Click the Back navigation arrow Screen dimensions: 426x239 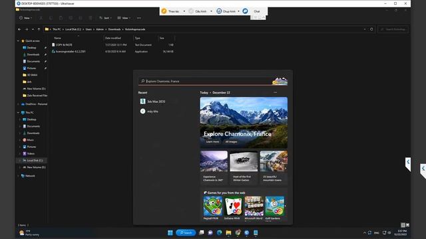click(x=19, y=29)
